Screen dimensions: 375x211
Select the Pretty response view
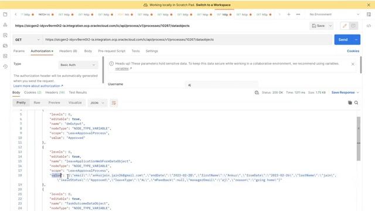point(21,103)
